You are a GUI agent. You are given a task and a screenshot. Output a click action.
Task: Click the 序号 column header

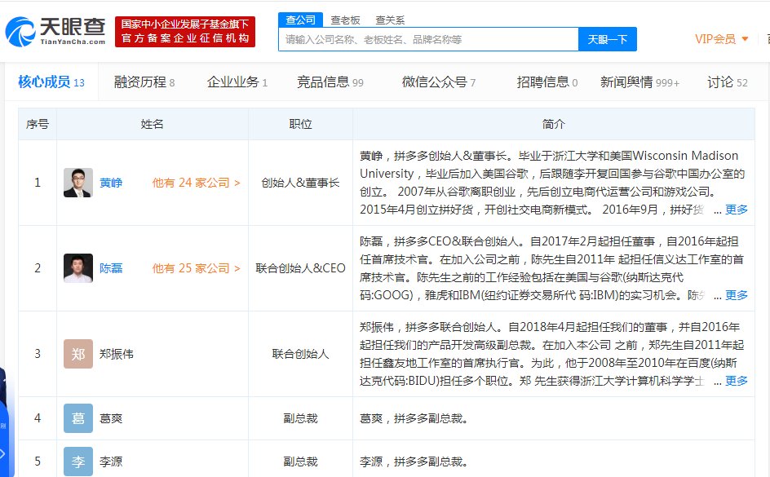(x=38, y=124)
